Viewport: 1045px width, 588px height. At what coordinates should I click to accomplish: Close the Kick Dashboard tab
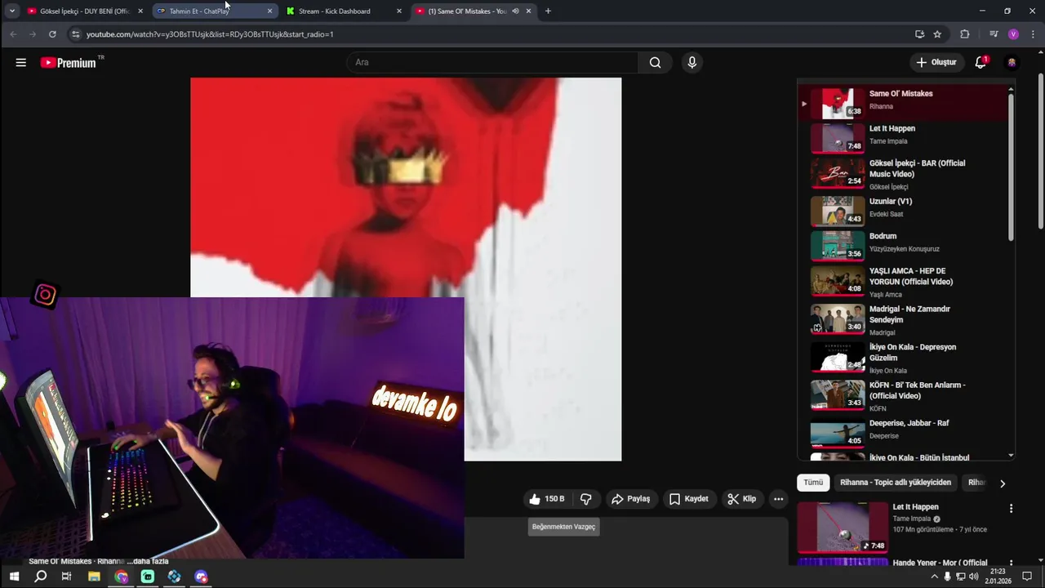[x=399, y=11]
